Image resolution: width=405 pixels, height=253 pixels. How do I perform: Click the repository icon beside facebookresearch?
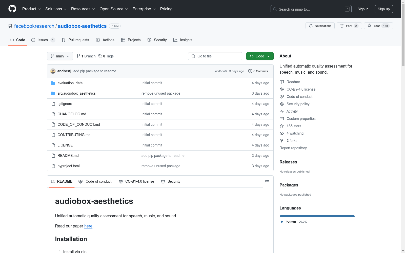click(x=10, y=26)
